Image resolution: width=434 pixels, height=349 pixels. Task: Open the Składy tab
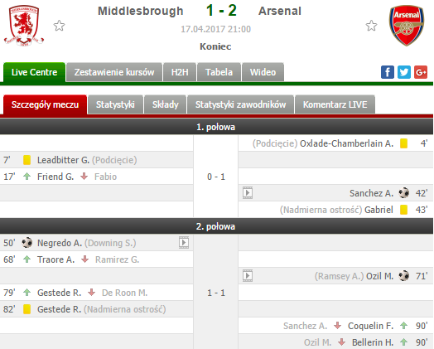tap(166, 104)
